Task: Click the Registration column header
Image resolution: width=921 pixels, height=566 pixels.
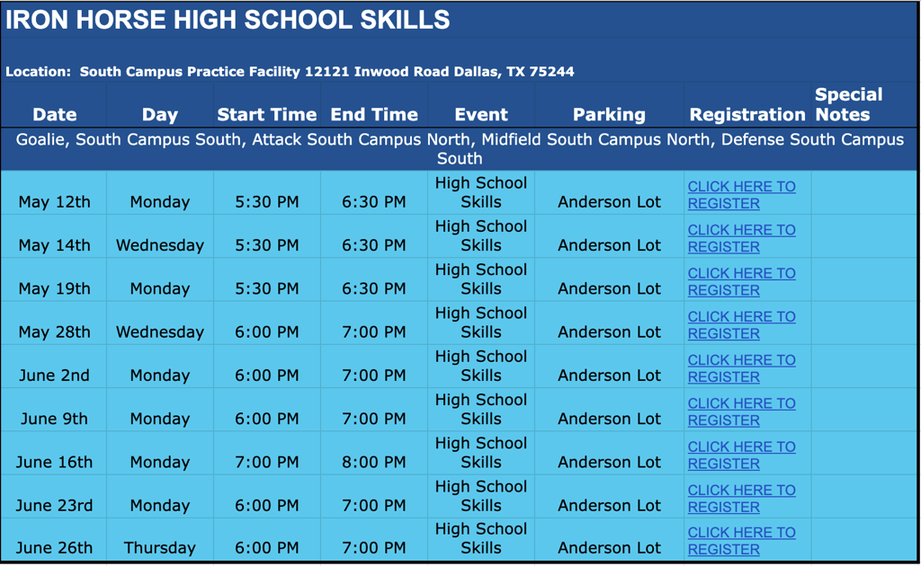Action: (747, 114)
